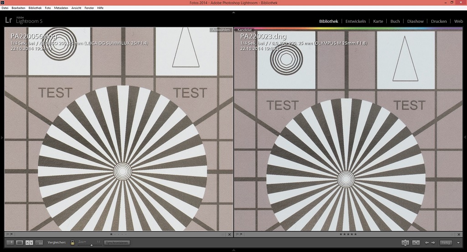The image size is (467, 252).
Task: Toggle the focus link padlock
Action: [x=73, y=243]
